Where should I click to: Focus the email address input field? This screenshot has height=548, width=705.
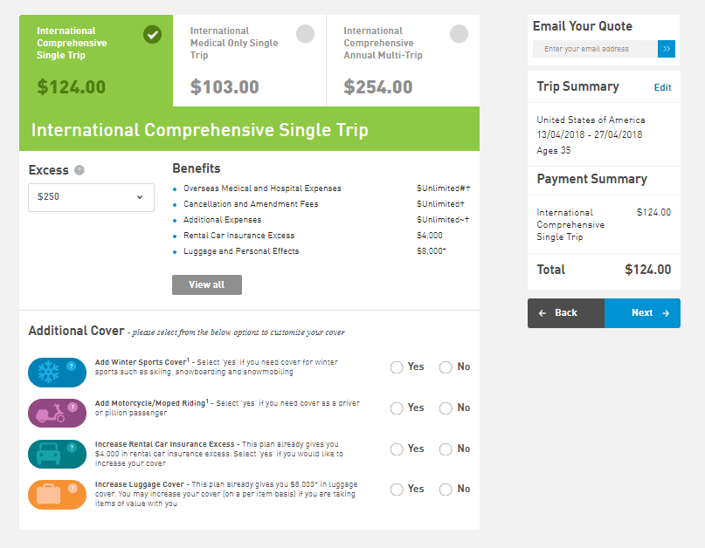point(596,49)
